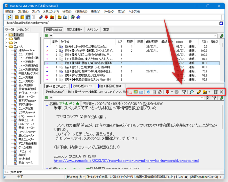
Task: Click the red down-arrow icon in main toolbar
Action: coord(46,17)
